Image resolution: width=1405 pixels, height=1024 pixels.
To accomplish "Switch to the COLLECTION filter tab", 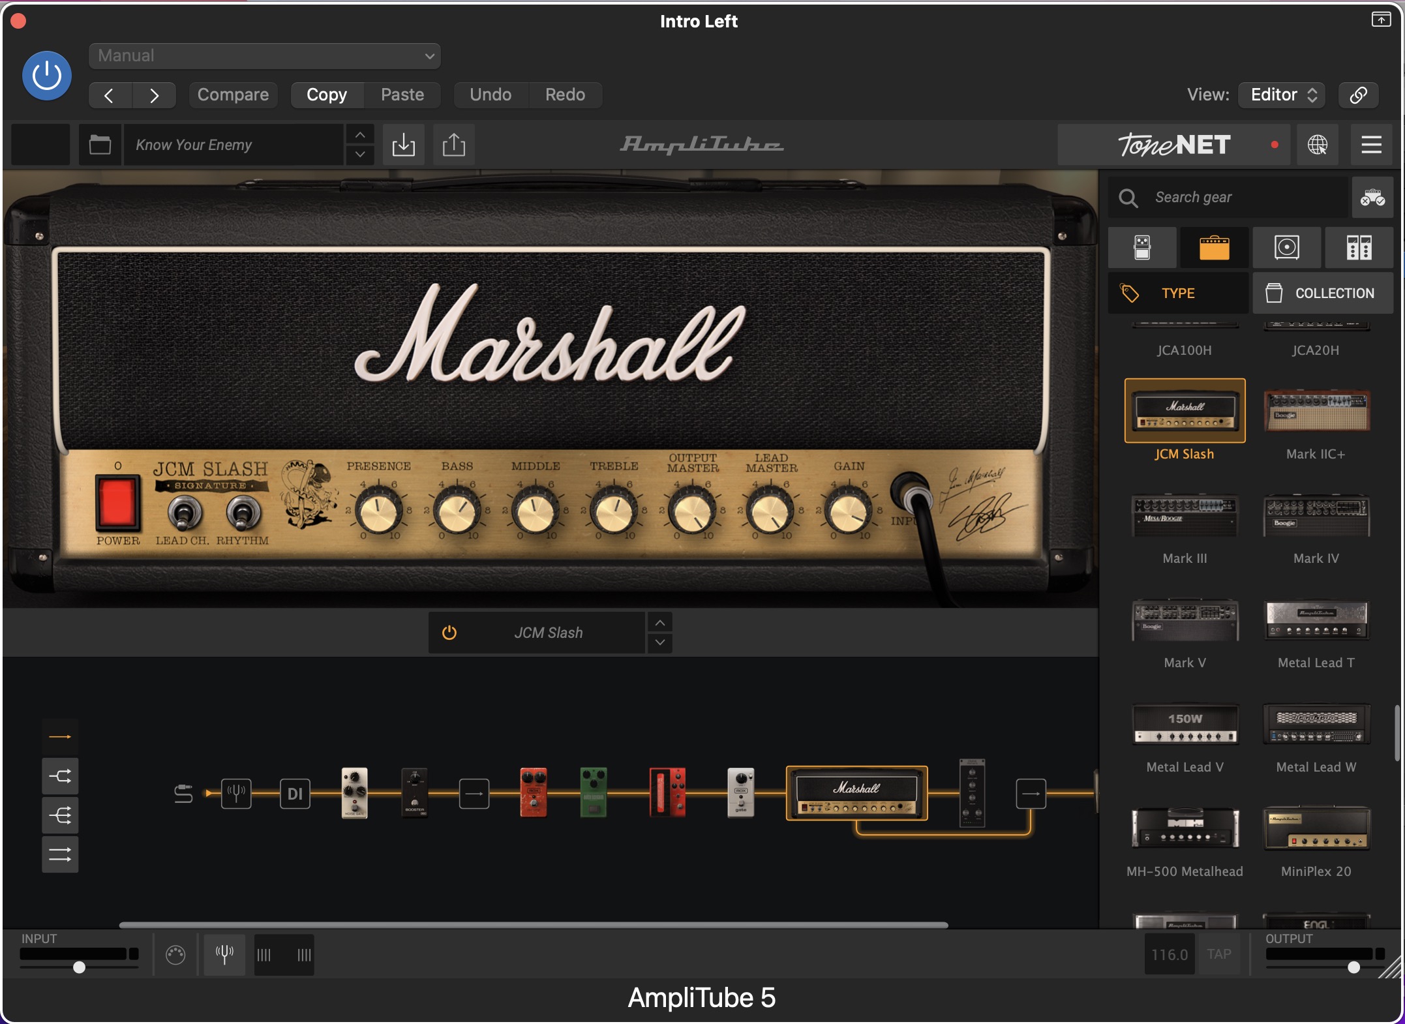I will pos(1323,294).
